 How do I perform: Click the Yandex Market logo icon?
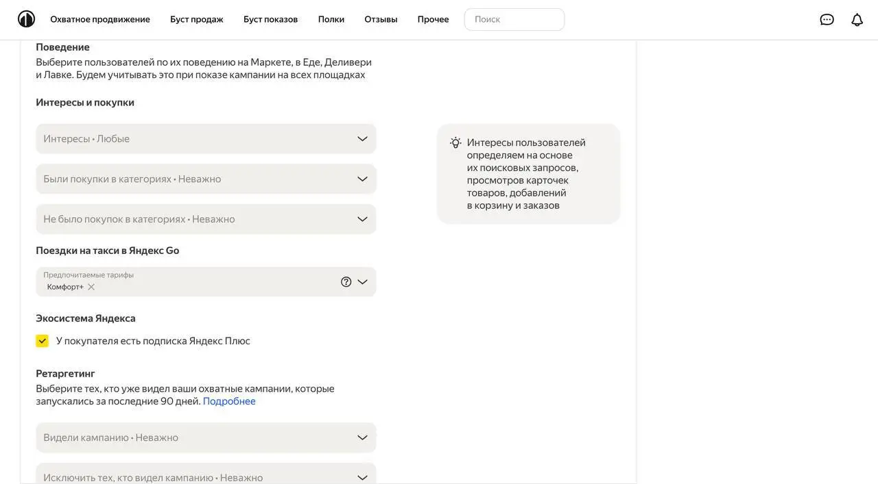pos(26,19)
